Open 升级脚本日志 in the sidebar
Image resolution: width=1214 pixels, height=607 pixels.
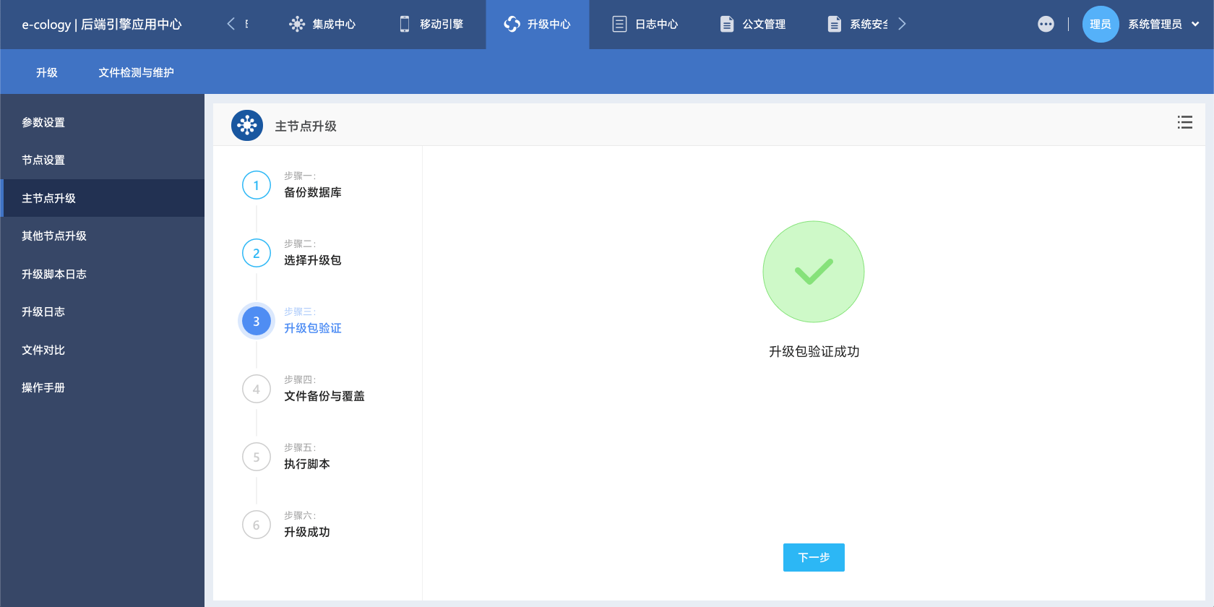click(x=102, y=274)
